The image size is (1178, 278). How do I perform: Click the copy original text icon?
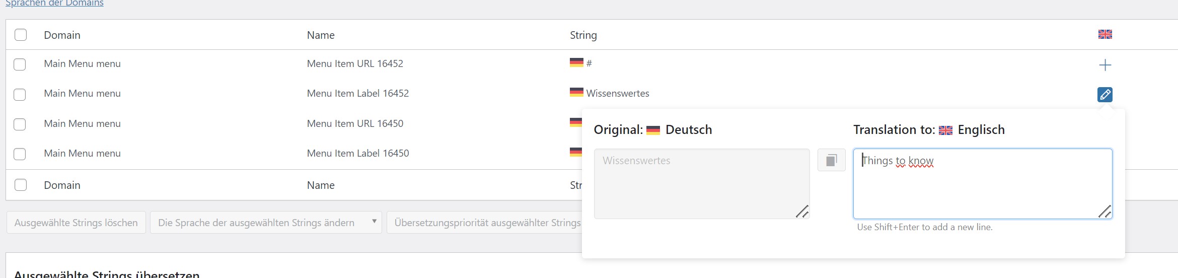[831, 160]
